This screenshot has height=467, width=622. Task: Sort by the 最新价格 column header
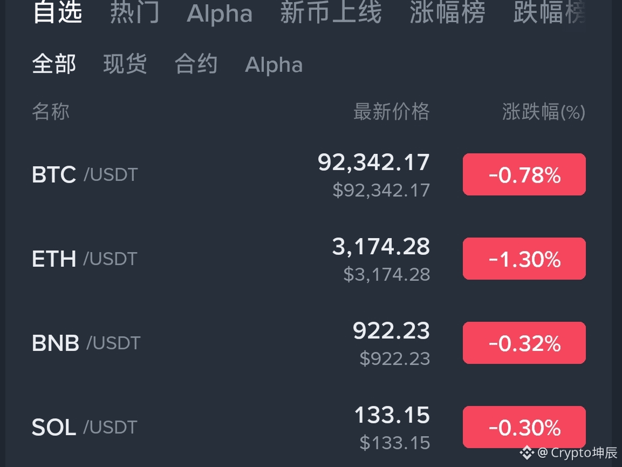tap(392, 112)
